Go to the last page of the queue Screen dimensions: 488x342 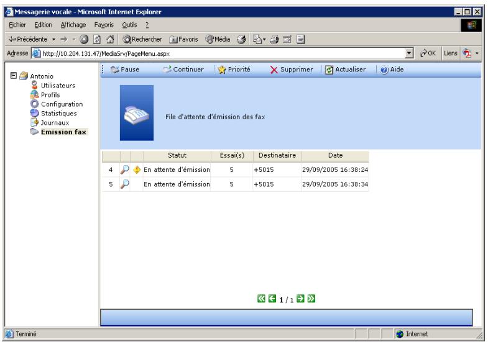(311, 299)
